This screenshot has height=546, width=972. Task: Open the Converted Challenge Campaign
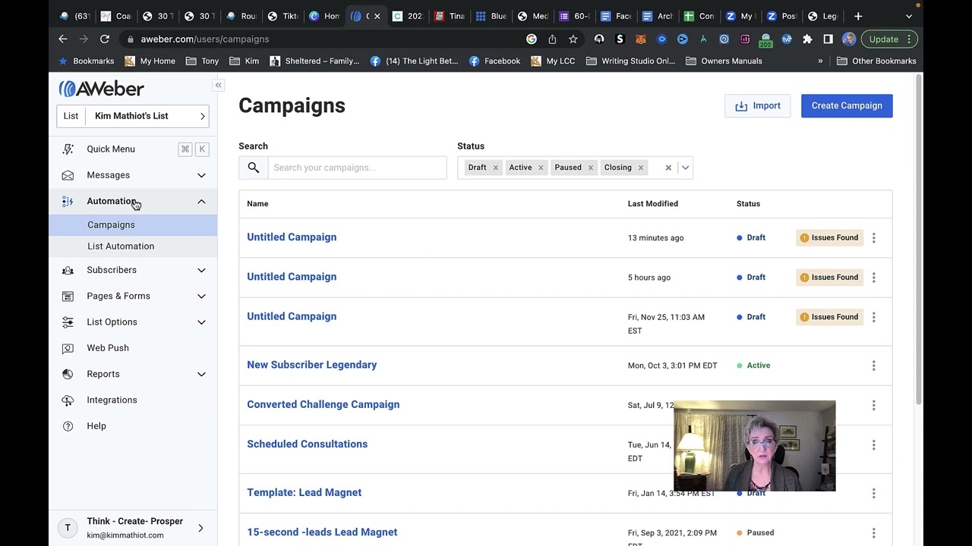(323, 404)
